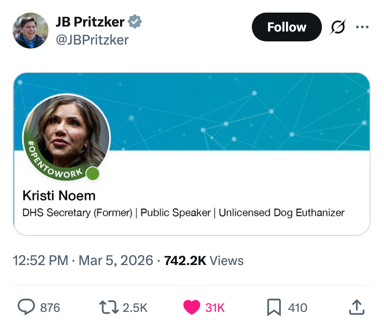Screen dimensions: 384x324
Task: Unlike the tweet via the pink heart
Action: [x=192, y=307]
